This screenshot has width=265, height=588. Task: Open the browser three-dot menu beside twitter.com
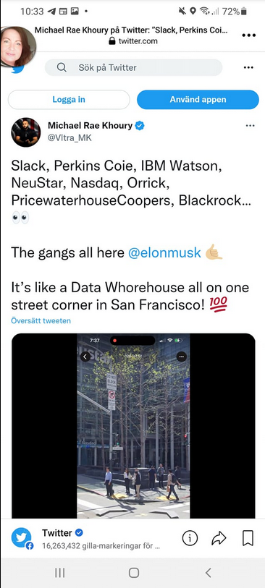pyautogui.click(x=248, y=35)
